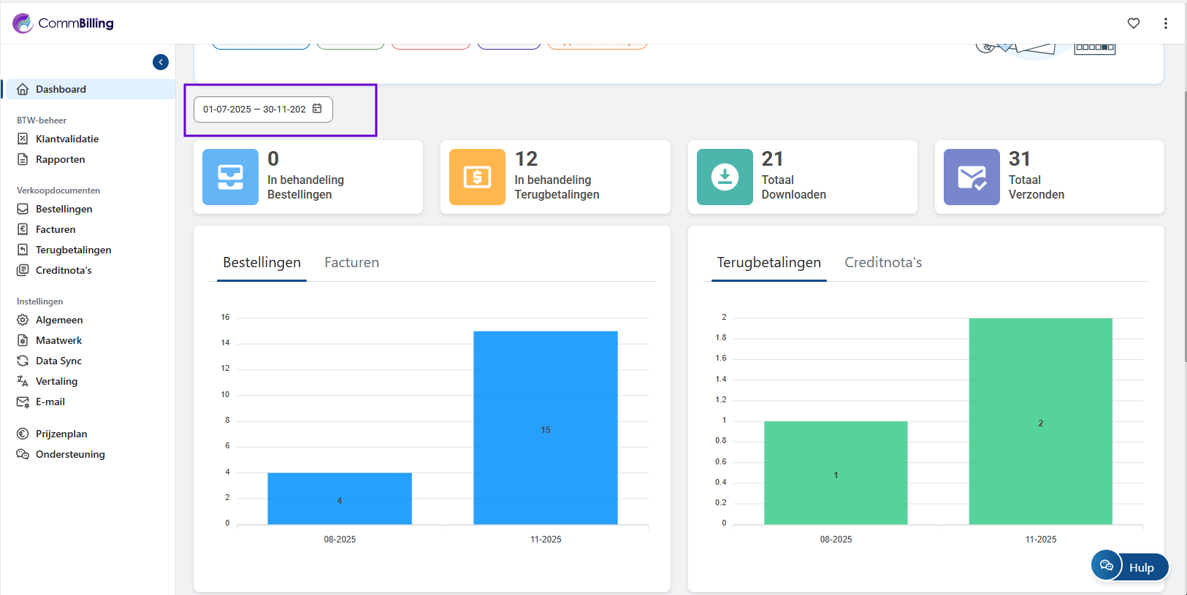Open Prijzenplan from the sidebar
This screenshot has height=595, width=1187.
coord(61,434)
